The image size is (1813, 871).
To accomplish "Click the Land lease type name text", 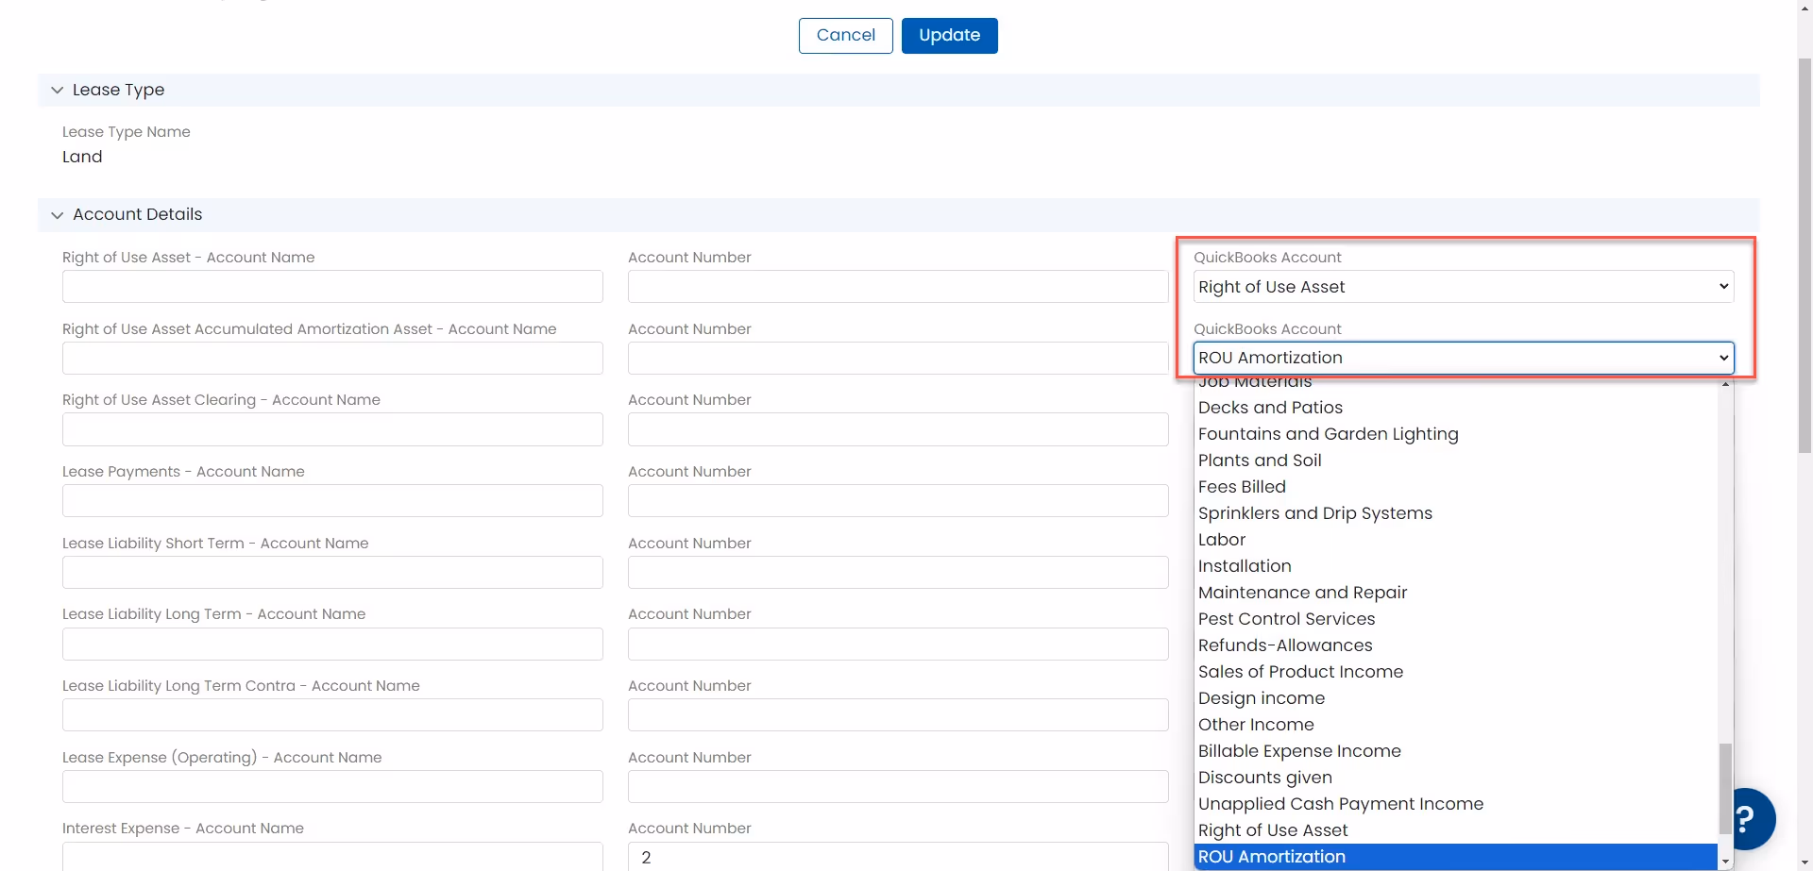I will 82,157.
